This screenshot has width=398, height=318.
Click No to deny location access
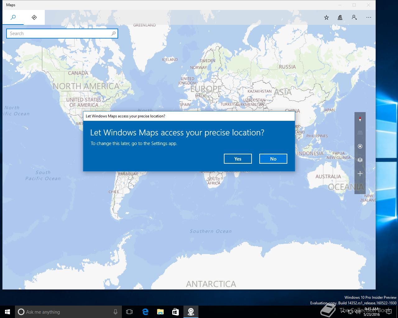coord(273,159)
